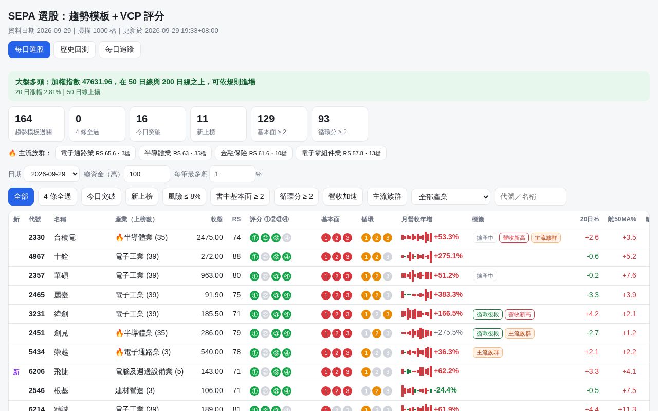
Task: Toggle the 主流族群 filter chip
Action: tap(387, 197)
